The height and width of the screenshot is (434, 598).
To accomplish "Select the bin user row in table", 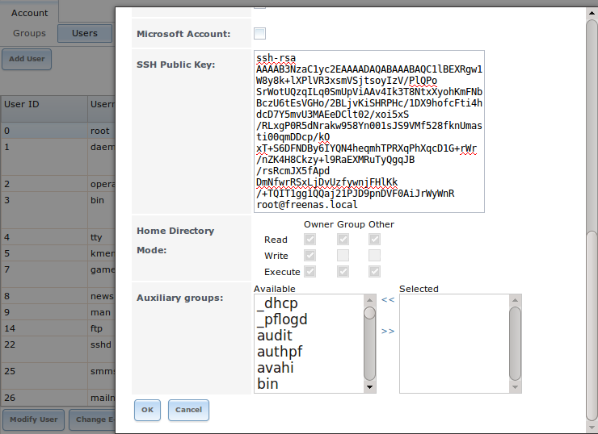I will (57, 211).
